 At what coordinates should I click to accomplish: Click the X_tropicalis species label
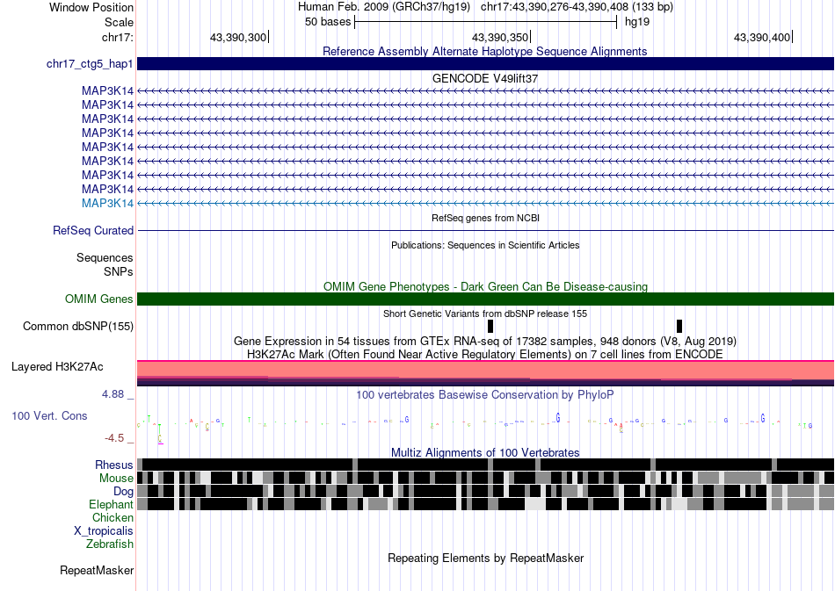pos(104,531)
